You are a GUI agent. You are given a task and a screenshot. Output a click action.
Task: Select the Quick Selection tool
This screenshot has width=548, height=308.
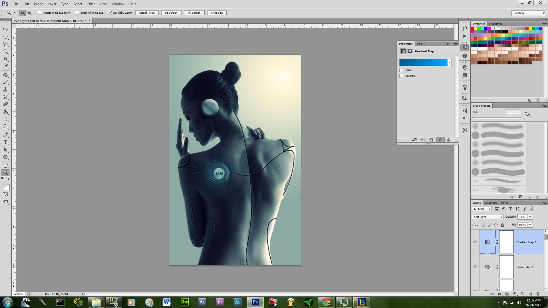pos(5,52)
